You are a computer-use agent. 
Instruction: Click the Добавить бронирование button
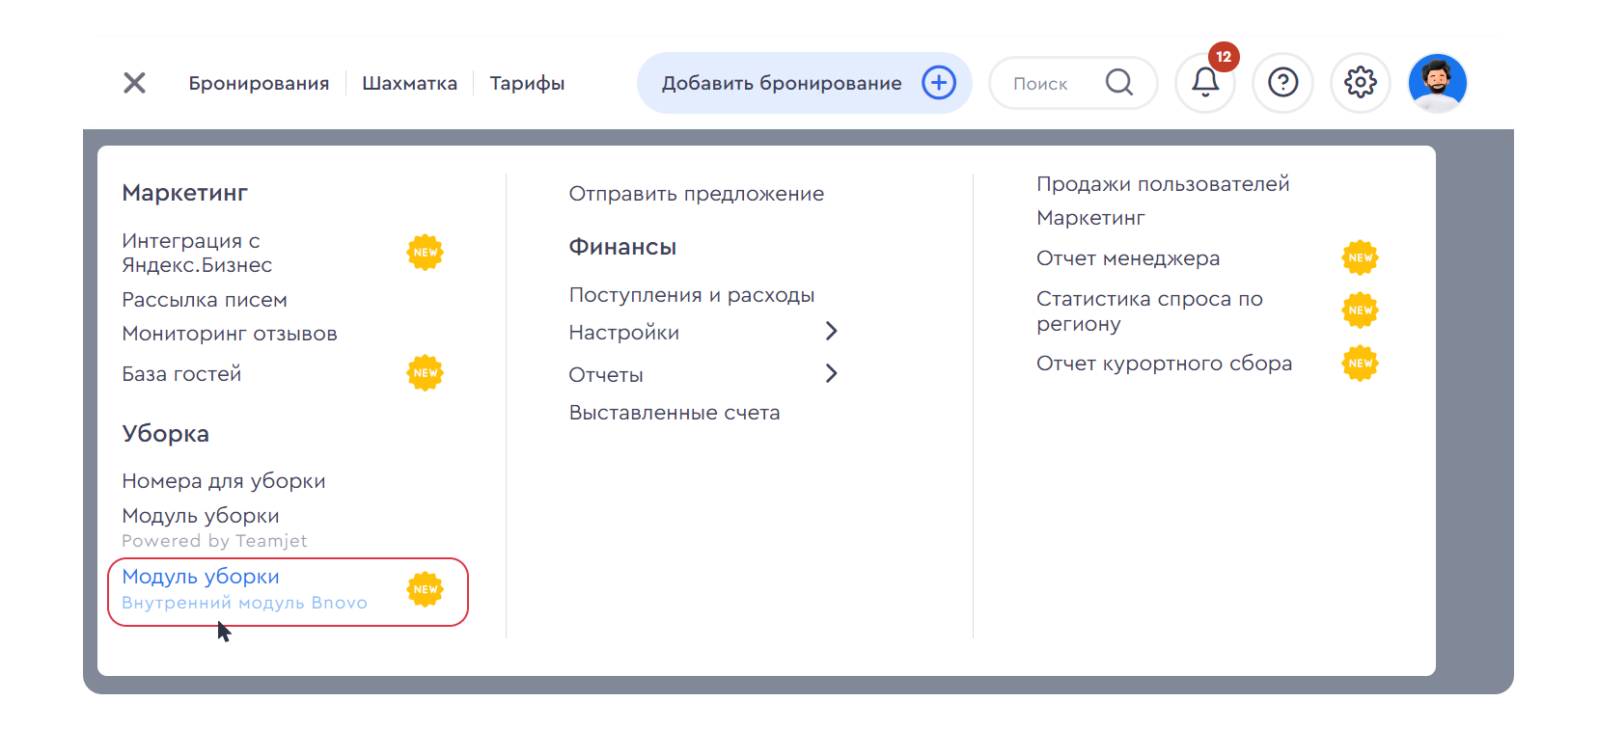pyautogui.click(x=804, y=83)
